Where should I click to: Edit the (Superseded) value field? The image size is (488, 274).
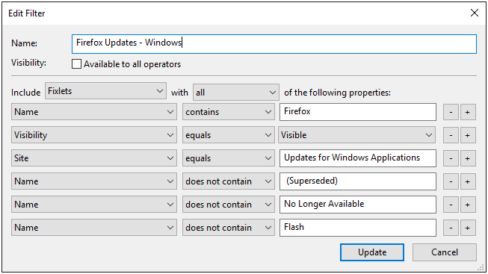358,181
